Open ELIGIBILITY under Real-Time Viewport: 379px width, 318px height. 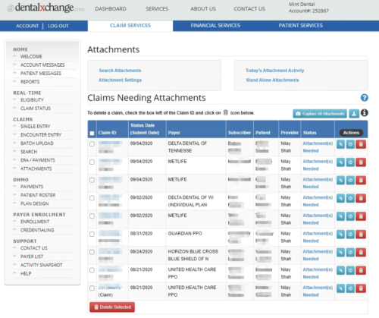[32, 100]
